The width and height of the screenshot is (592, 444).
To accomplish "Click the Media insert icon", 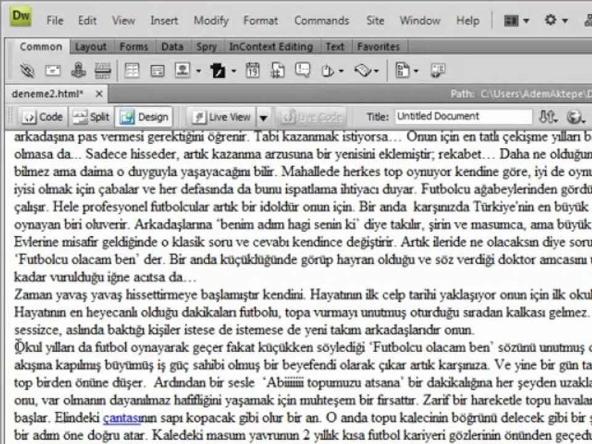I will pyautogui.click(x=218, y=70).
